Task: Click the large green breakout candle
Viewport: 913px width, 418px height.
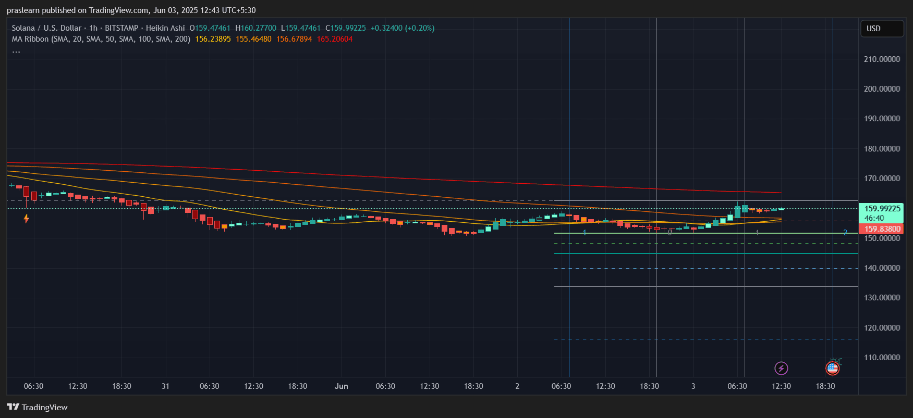Action: (737, 212)
